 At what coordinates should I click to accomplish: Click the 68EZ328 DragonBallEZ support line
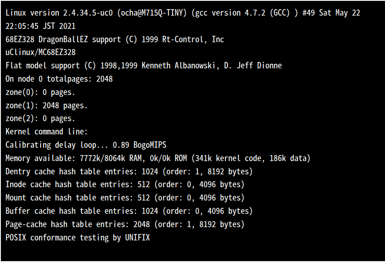point(115,39)
